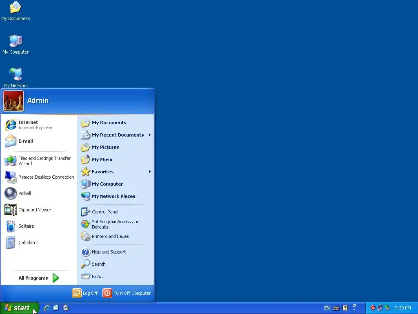Open the Run... dialog
Viewport: 418px width, 314px height.
click(116, 276)
